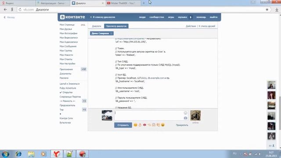Go back to dialog list (К списку диалогов)

coord(103,17)
